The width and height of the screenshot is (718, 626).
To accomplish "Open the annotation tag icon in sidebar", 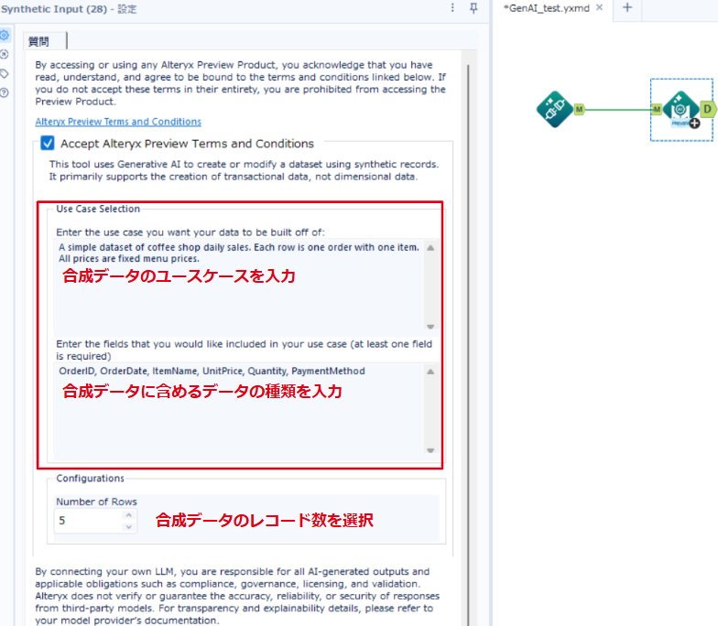I will pyautogui.click(x=5, y=73).
